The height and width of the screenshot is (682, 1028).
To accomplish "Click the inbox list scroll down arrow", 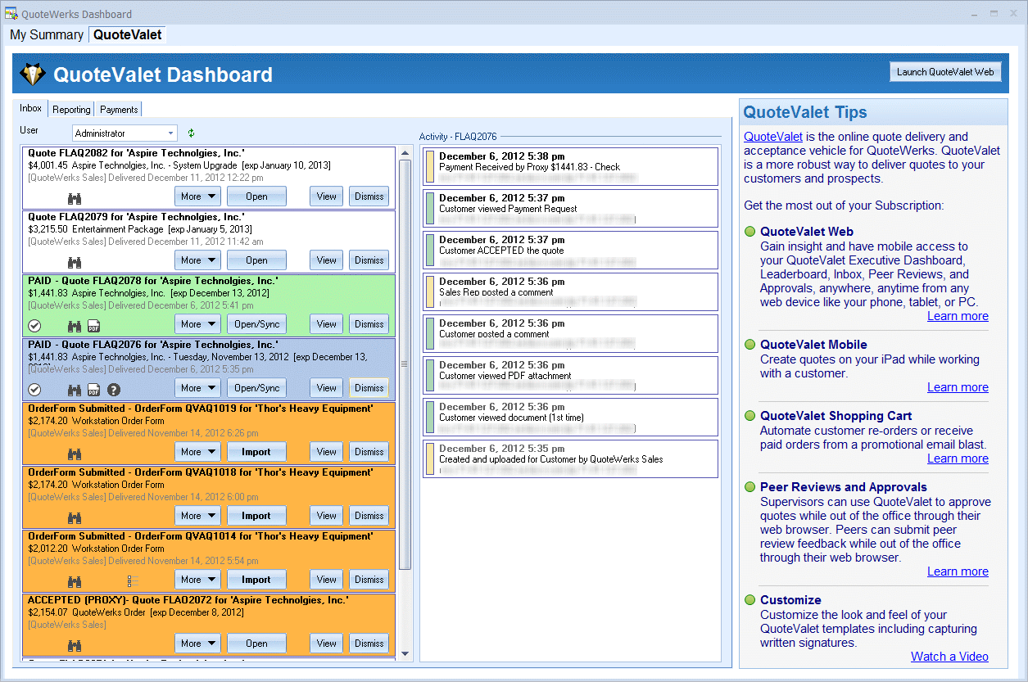I will [405, 653].
